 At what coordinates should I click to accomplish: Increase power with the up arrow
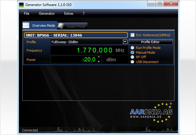(x=99, y=57)
